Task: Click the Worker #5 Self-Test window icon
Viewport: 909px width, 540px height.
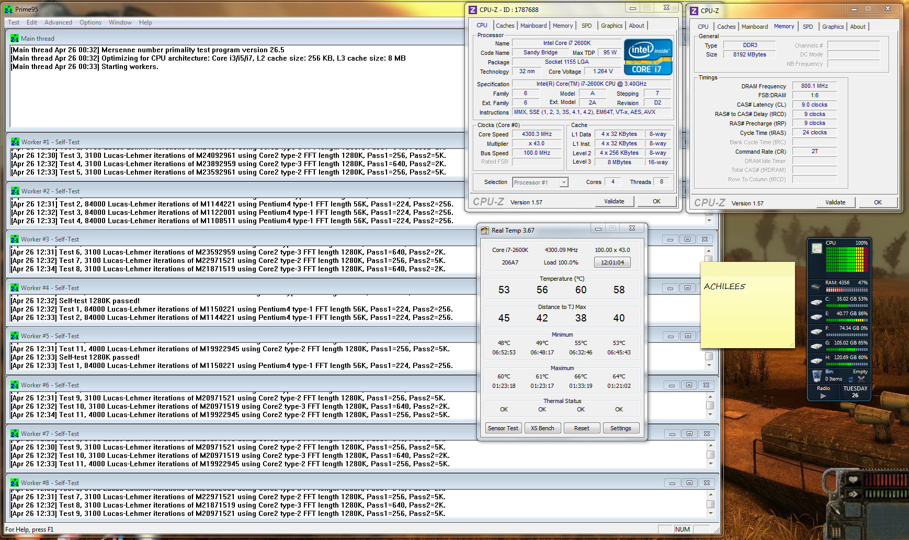Action: coord(15,336)
